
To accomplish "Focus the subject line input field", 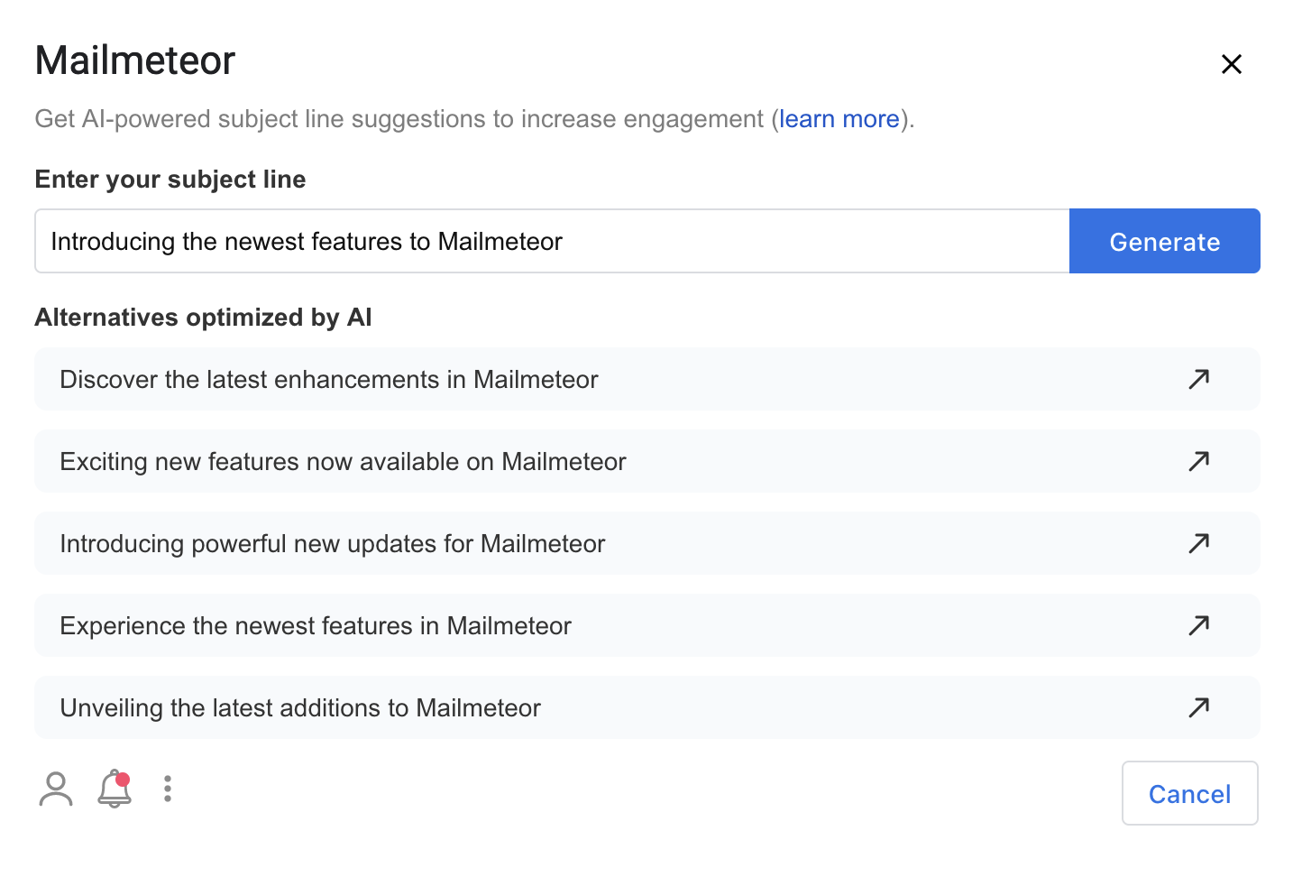I will pos(552,241).
